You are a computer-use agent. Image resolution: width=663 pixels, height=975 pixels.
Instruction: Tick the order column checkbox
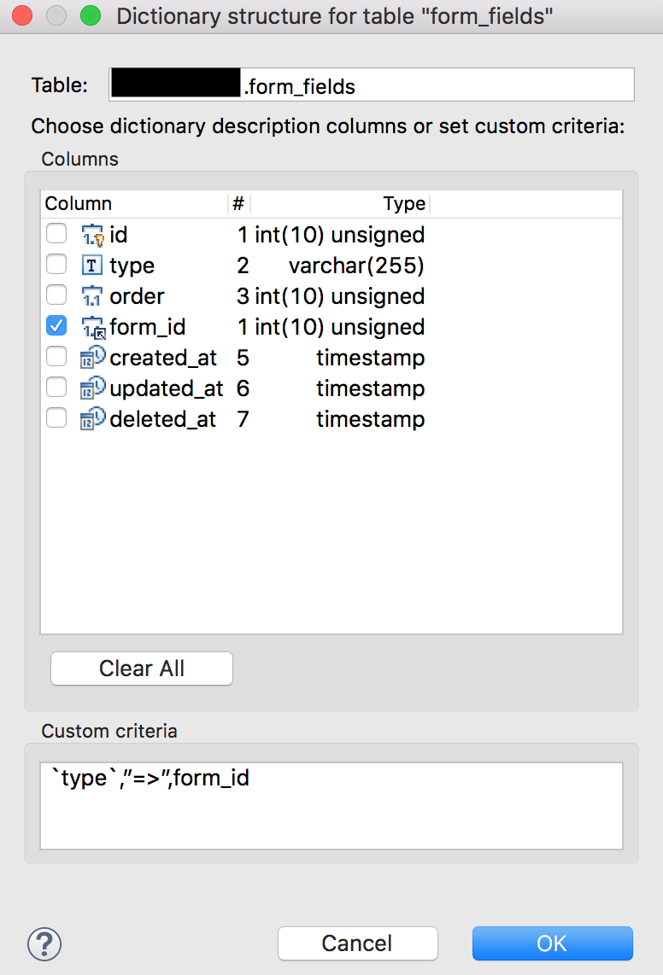(56, 295)
